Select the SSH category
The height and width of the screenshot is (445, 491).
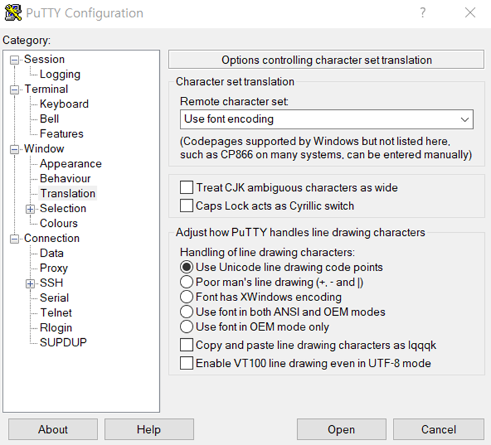pyautogui.click(x=51, y=283)
